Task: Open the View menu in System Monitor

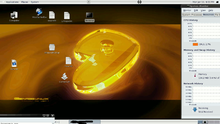Action: (203, 10)
